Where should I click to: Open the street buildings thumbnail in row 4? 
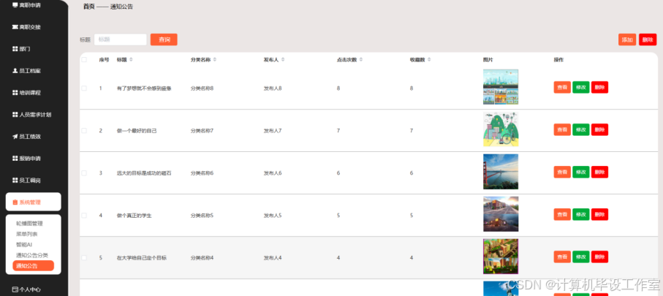tap(501, 214)
